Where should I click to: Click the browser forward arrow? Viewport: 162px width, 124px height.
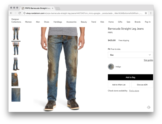click(15, 13)
